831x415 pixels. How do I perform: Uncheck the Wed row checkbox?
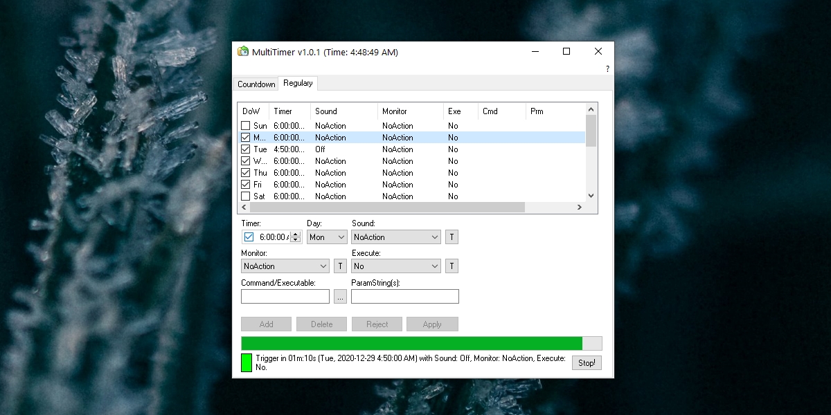(x=246, y=161)
